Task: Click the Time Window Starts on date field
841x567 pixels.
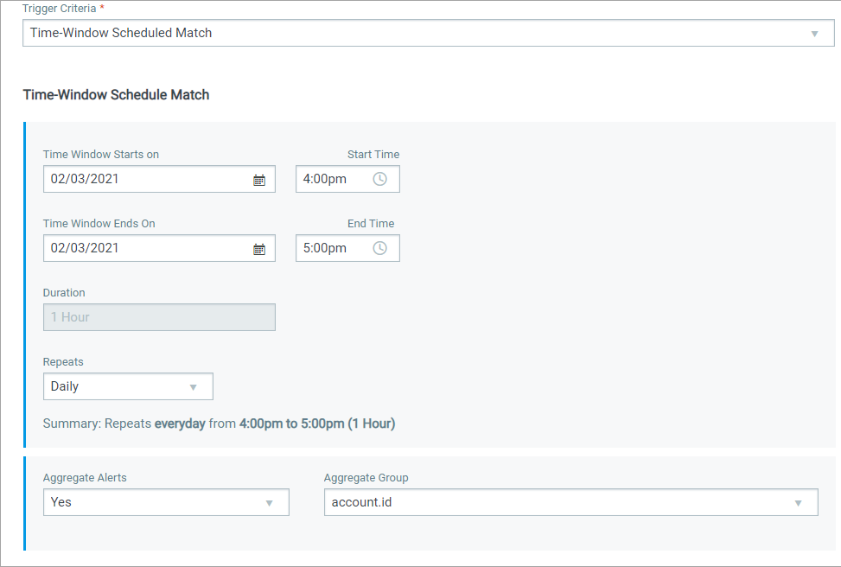Action: (159, 179)
